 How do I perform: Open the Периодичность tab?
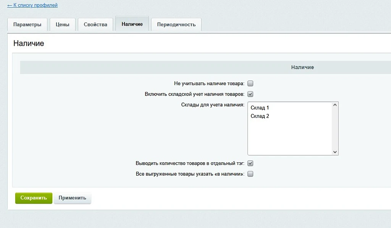176,24
